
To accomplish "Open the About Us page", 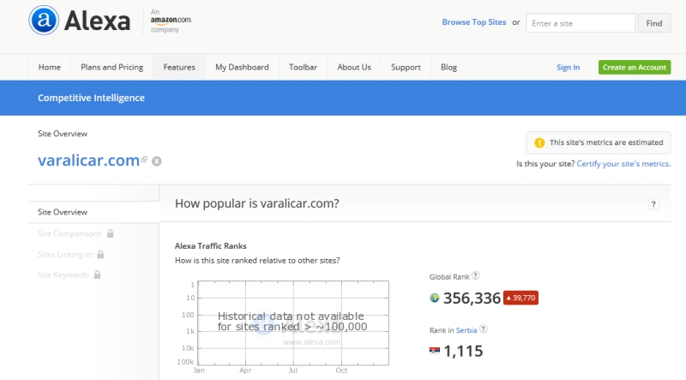I will coord(354,67).
